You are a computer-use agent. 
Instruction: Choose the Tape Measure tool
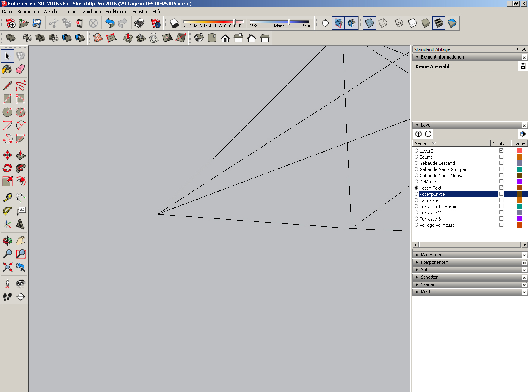click(7, 197)
